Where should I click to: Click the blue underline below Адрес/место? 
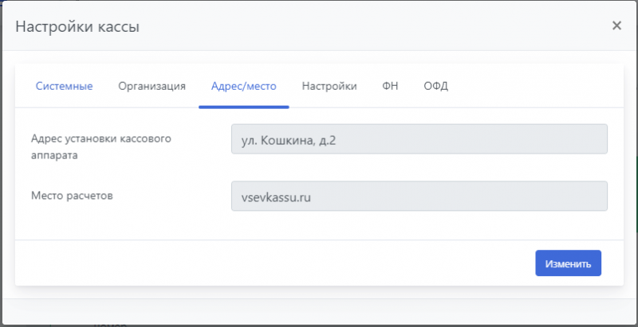(243, 106)
